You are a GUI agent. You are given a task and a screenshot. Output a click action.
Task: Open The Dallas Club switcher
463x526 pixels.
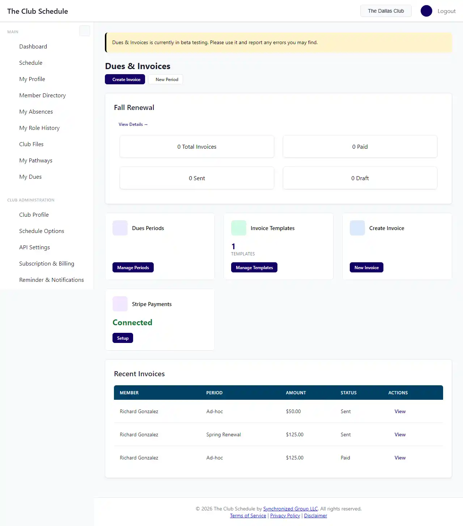[386, 11]
